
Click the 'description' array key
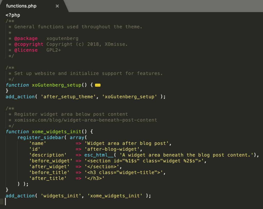pyautogui.click(x=48, y=155)
